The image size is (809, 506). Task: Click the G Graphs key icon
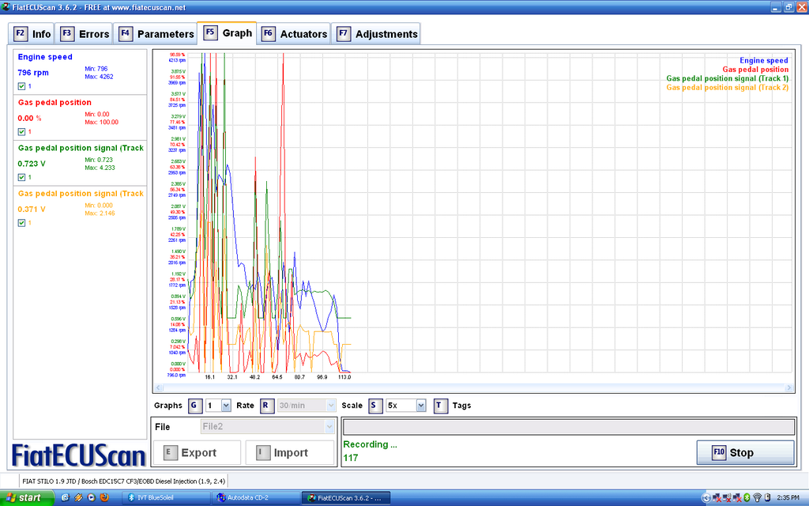(x=194, y=406)
